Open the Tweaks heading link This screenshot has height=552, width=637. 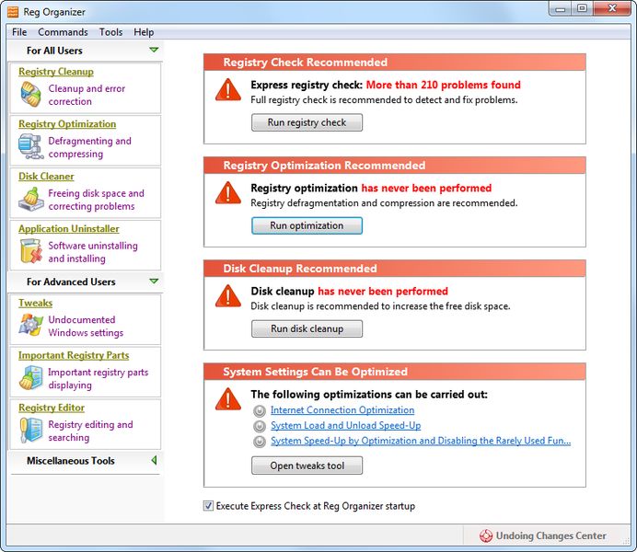35,303
